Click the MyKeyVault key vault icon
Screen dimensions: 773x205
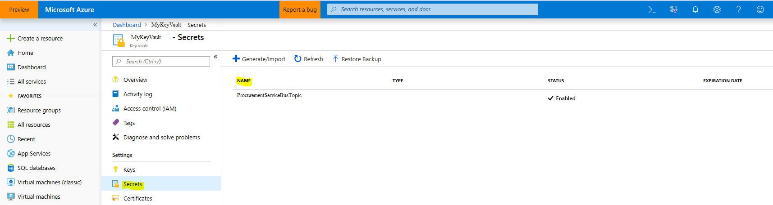coord(119,40)
